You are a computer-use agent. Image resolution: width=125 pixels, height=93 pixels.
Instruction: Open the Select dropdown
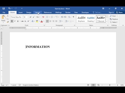tap(114, 22)
